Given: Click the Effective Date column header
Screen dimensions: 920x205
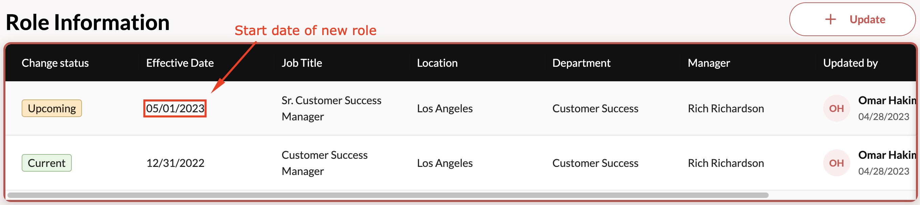Looking at the screenshot, I should point(180,63).
